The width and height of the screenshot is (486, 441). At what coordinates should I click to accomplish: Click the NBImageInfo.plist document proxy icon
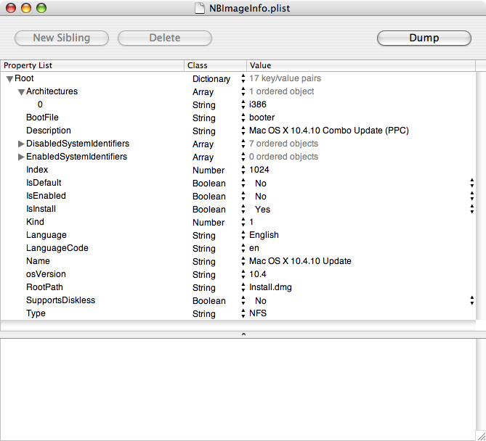200,8
